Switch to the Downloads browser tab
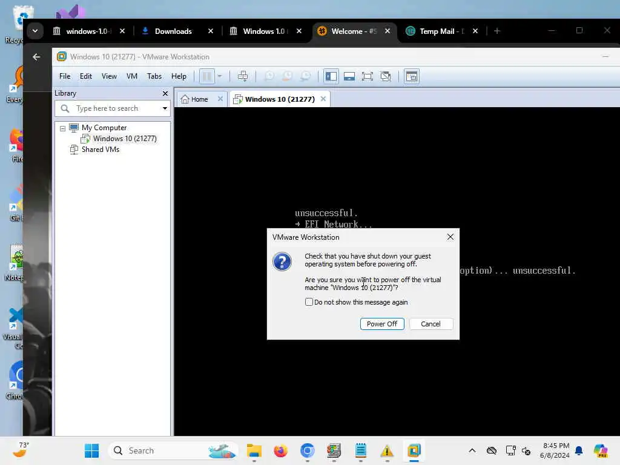 173,31
